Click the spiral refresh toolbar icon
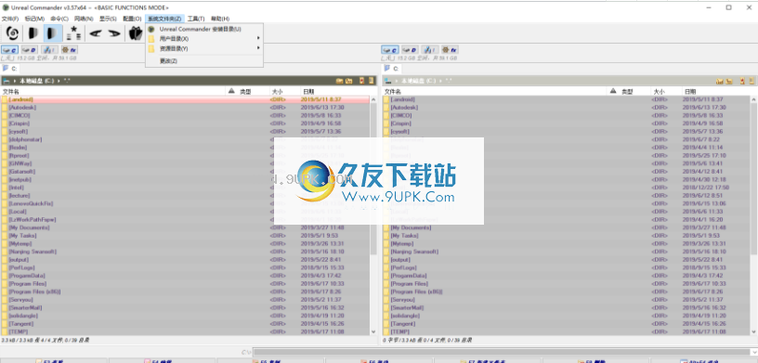The image size is (758, 363). click(13, 33)
